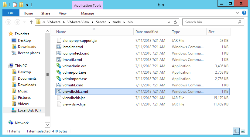Viewport: 250px width, 137px height.
Task: Open the recent locations dropdown arrow
Action: (24, 22)
